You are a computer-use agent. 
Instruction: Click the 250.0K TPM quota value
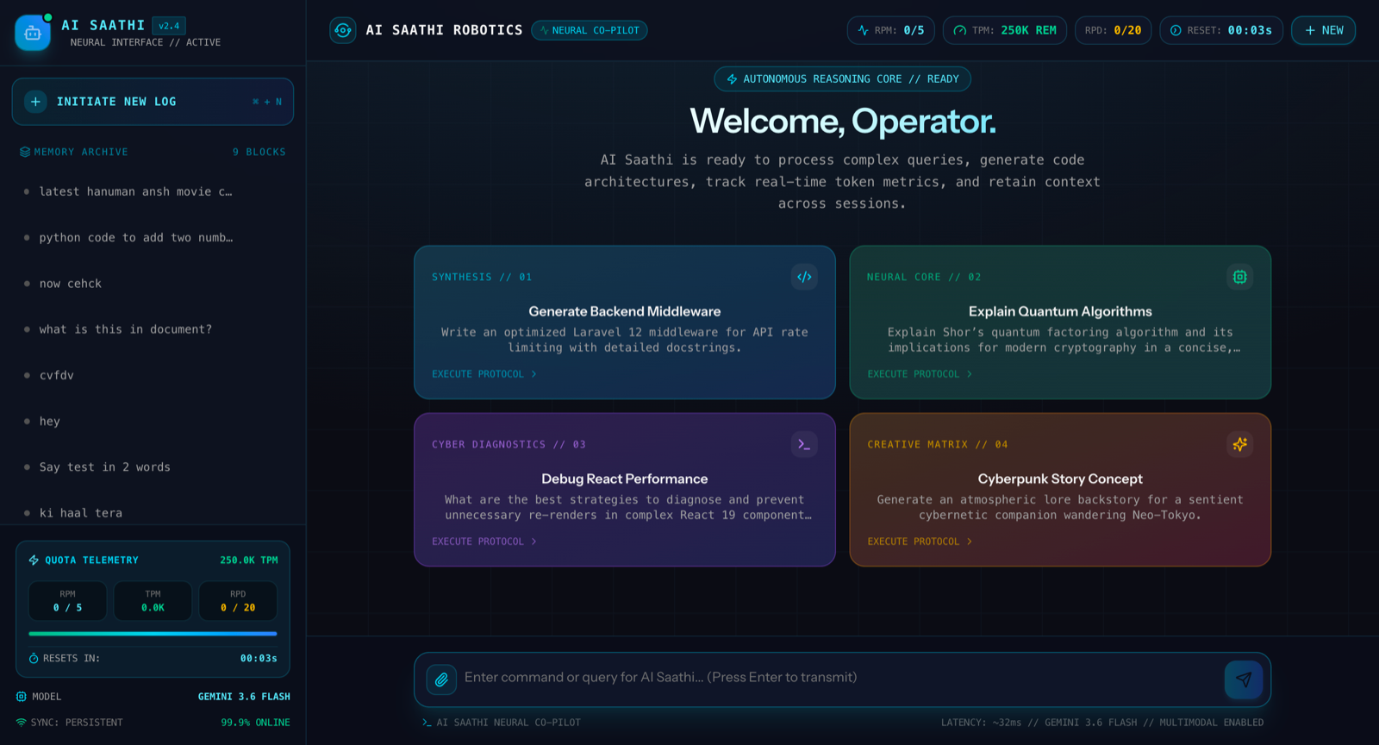coord(248,560)
